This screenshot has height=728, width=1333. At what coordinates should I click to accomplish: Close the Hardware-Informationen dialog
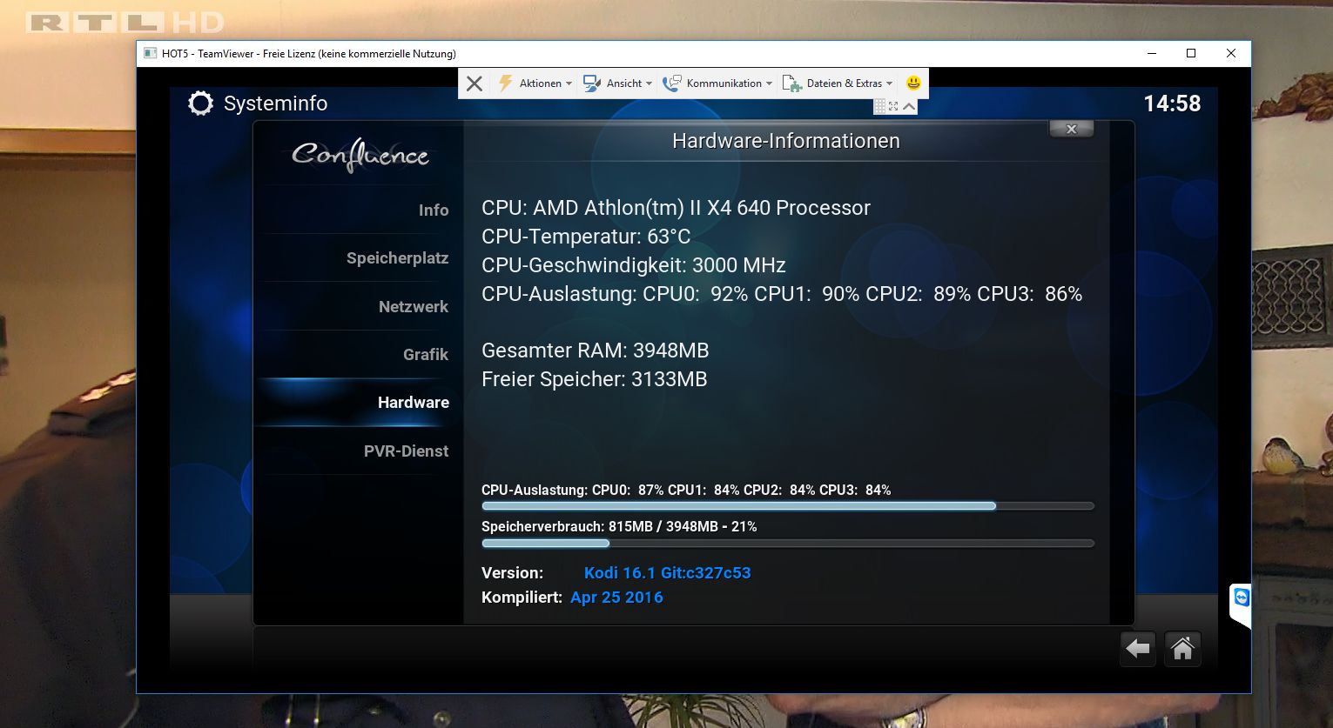(1072, 129)
